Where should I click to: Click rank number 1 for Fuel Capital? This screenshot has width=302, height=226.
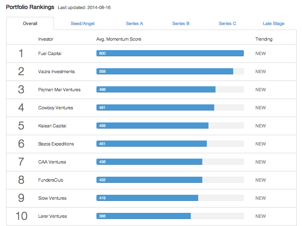(x=21, y=53)
